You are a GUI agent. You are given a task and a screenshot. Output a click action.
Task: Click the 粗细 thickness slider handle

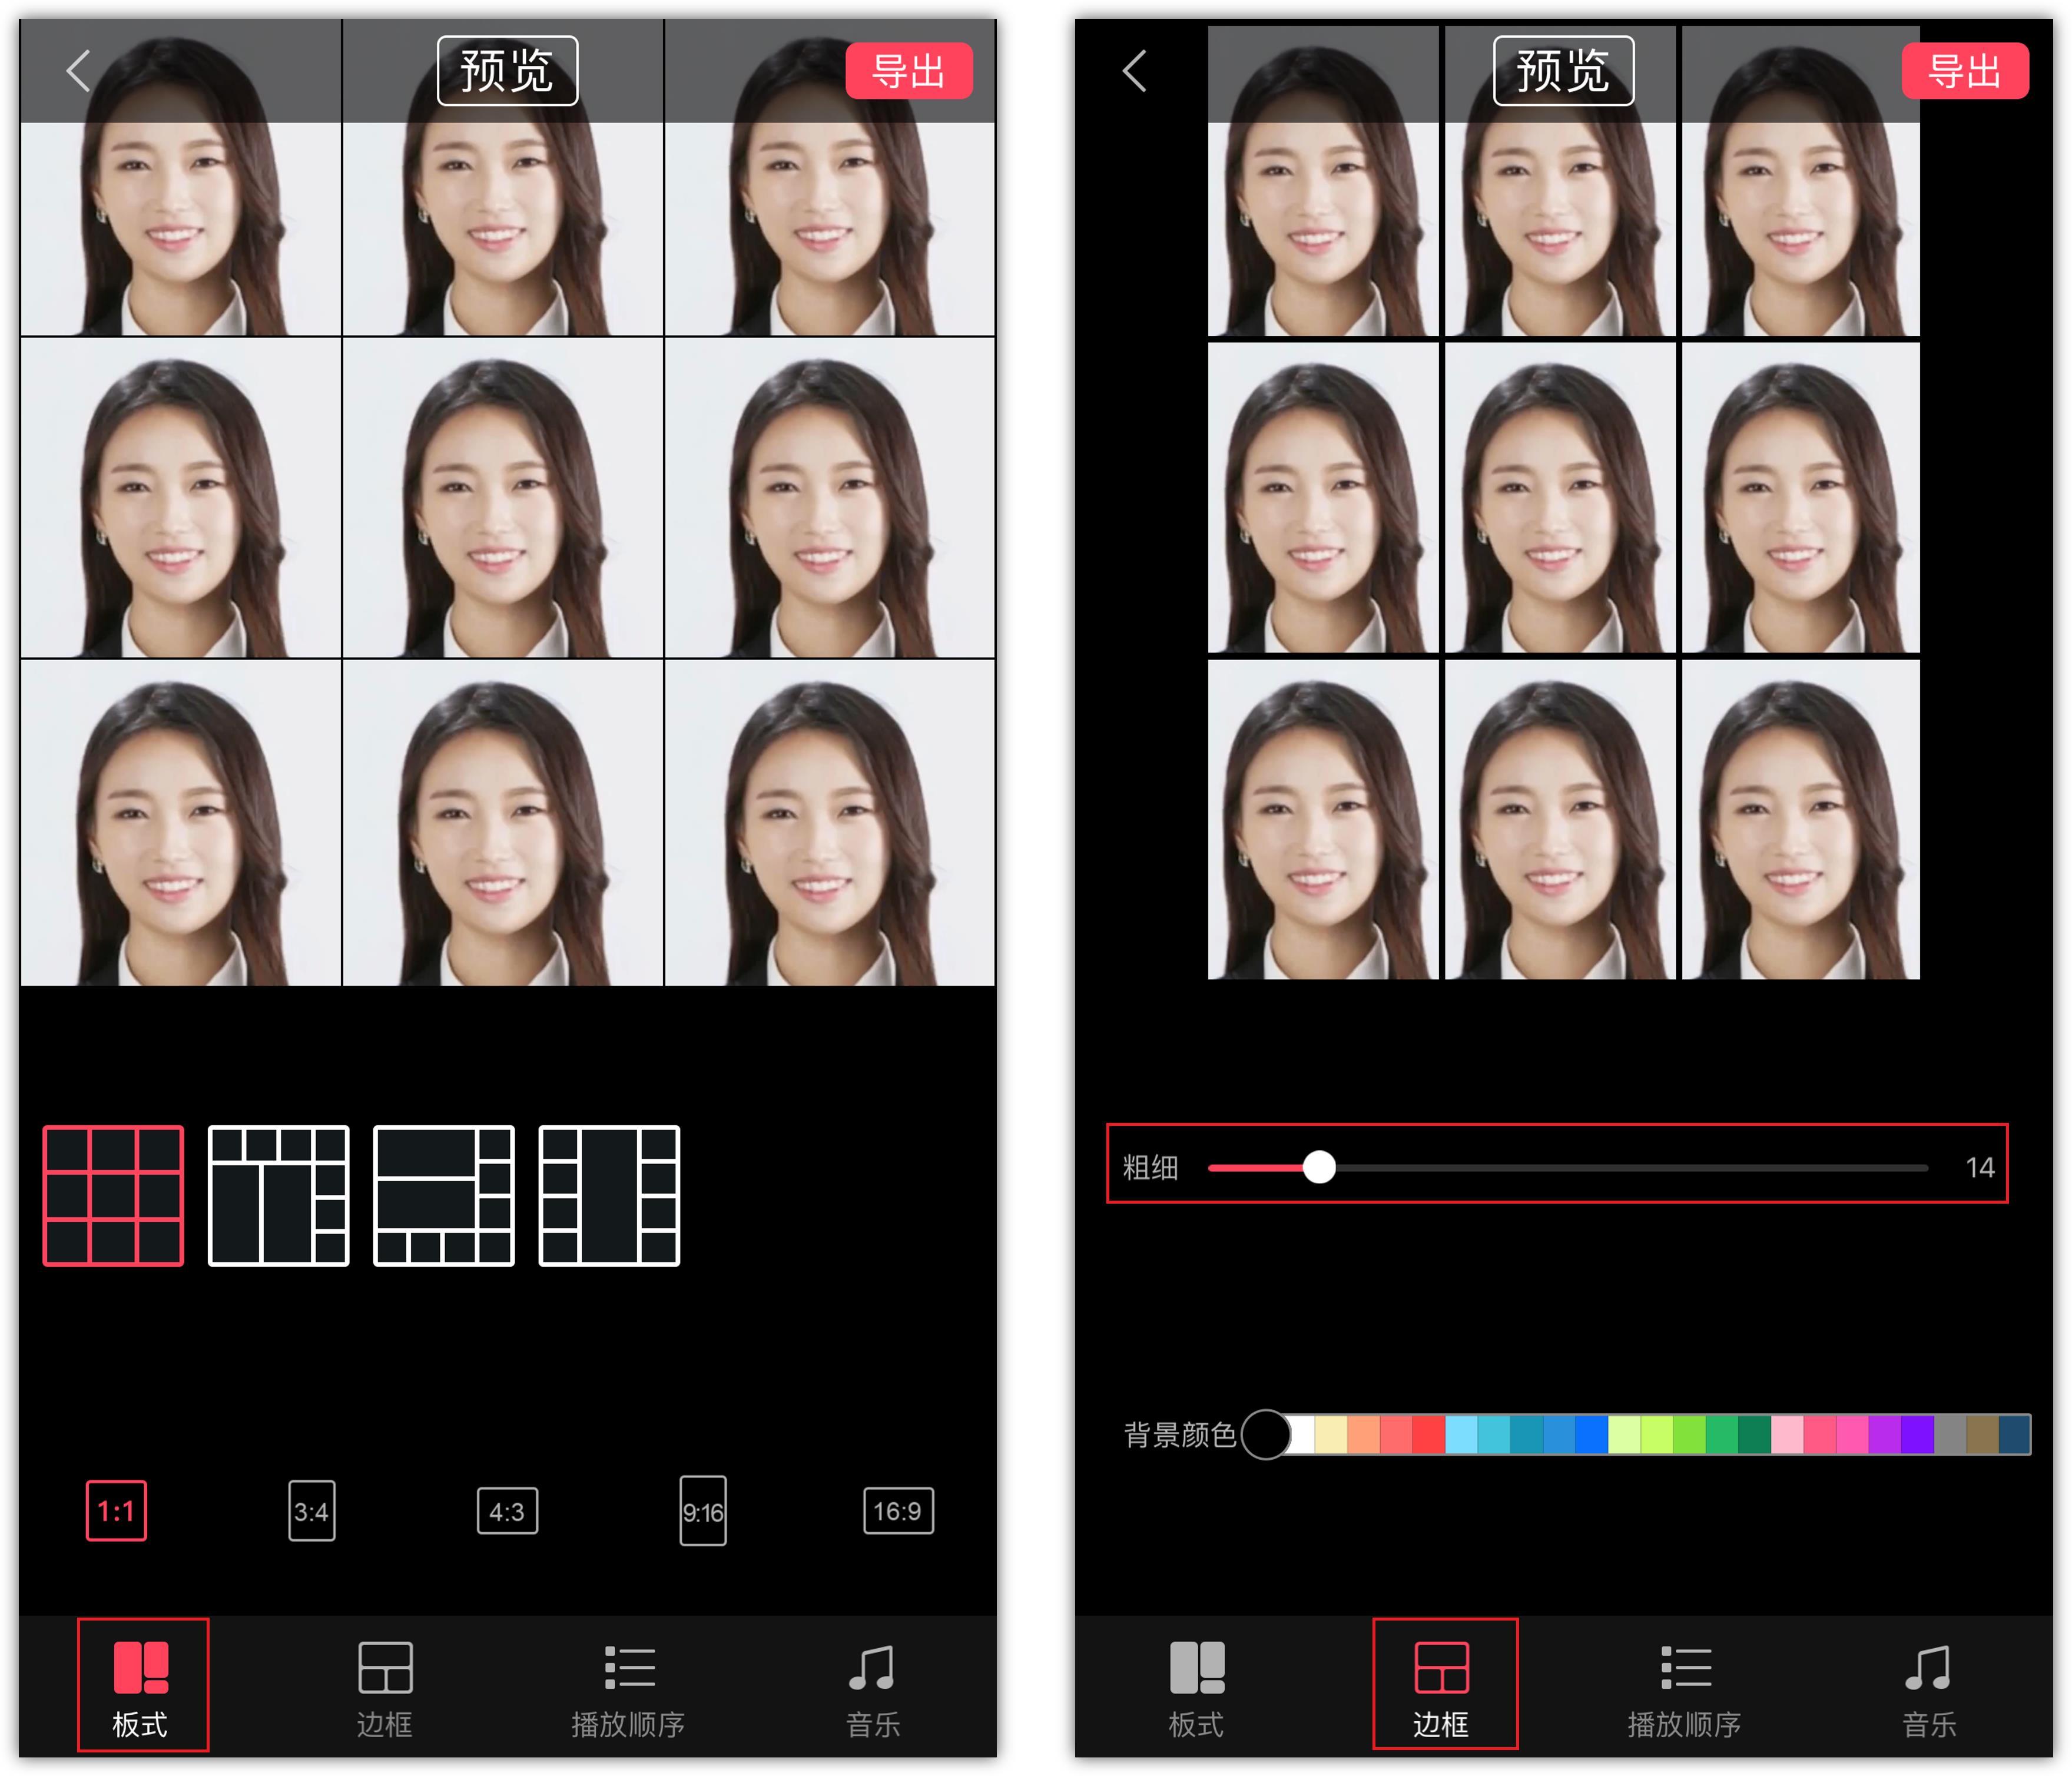[1319, 1167]
